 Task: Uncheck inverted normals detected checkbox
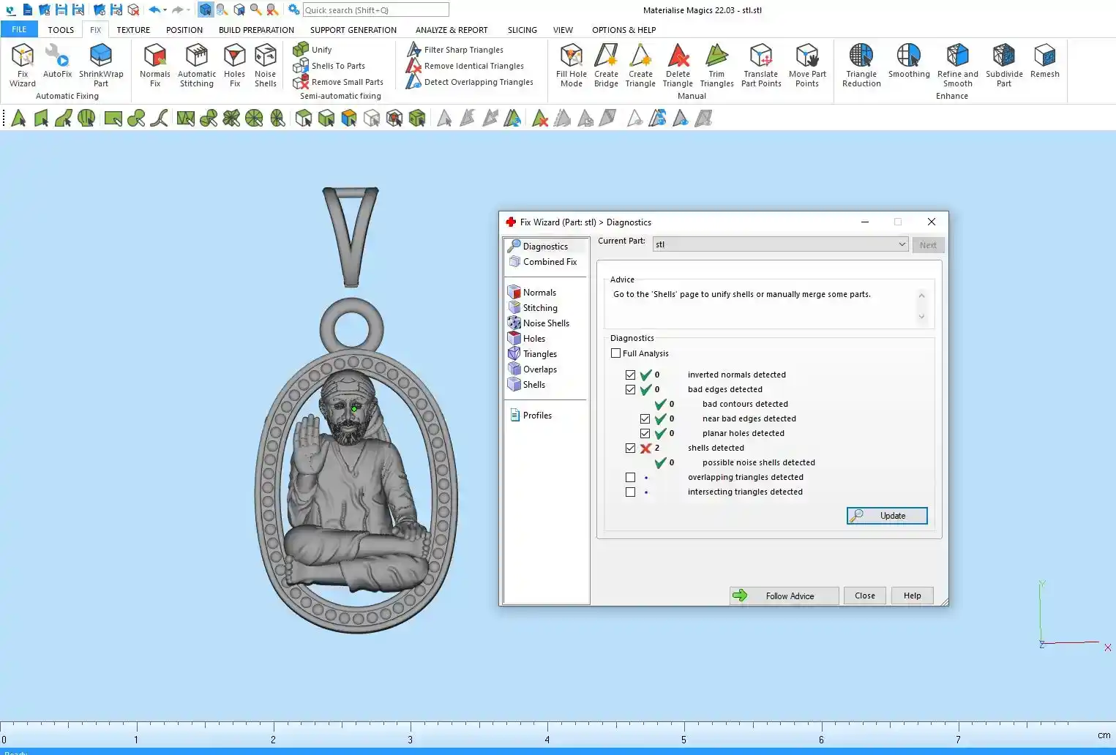click(630, 375)
